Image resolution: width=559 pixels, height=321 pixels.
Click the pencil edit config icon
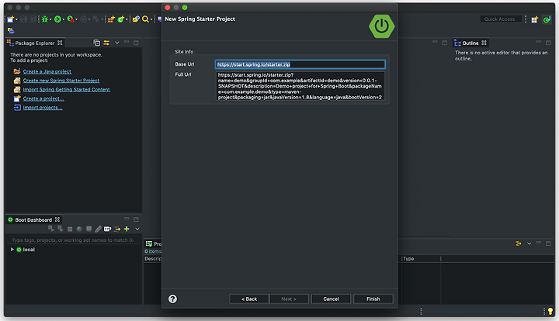tap(98, 230)
